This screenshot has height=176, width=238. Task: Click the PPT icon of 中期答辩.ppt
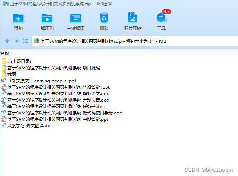pos(4,119)
